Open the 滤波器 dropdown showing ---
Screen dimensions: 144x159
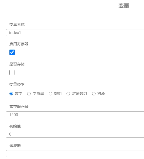[75, 154]
